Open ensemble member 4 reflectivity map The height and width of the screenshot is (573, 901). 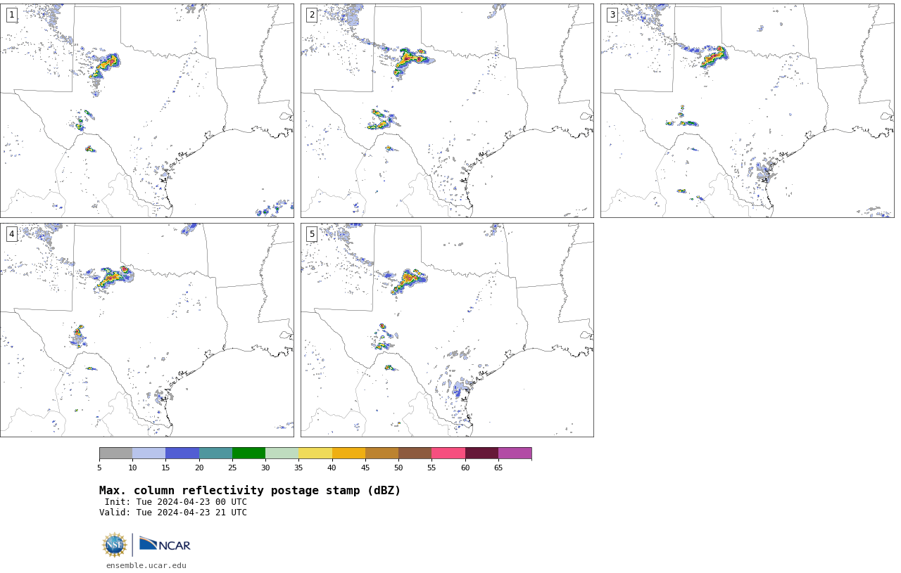click(x=147, y=330)
